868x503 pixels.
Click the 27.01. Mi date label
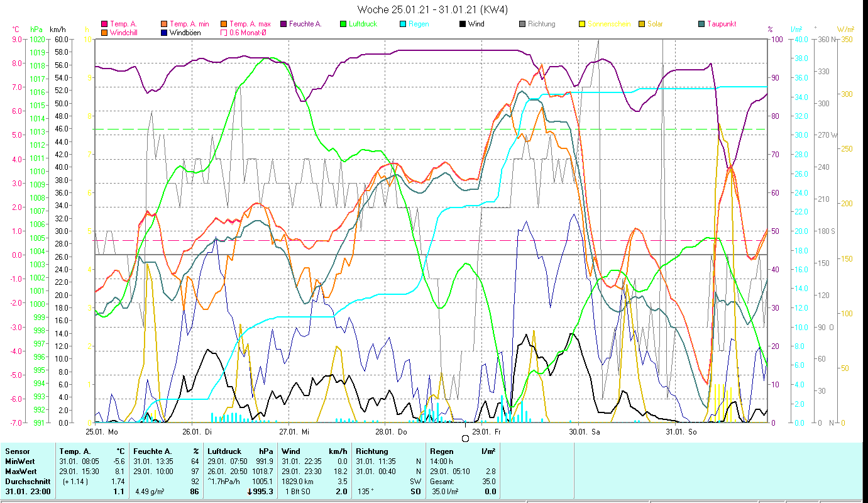(295, 432)
